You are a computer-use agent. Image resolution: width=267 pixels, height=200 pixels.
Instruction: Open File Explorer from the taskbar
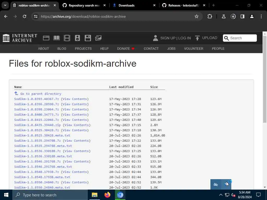tap(94, 195)
